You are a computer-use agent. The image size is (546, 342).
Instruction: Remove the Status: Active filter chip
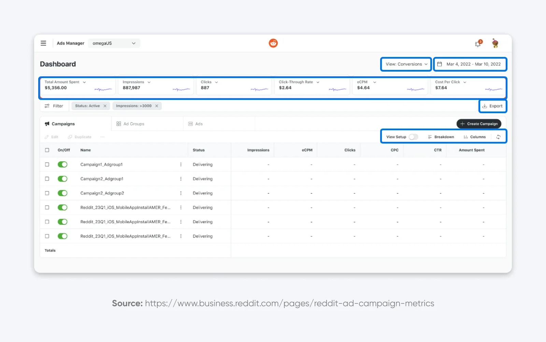(x=105, y=106)
